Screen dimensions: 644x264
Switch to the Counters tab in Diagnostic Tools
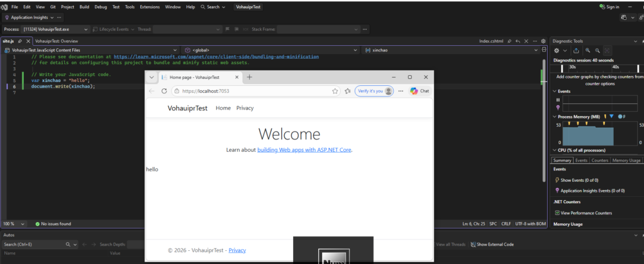(599, 161)
